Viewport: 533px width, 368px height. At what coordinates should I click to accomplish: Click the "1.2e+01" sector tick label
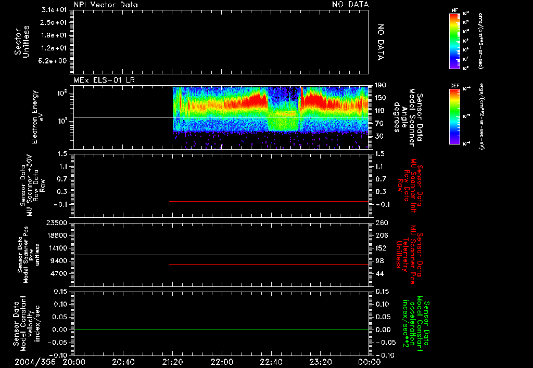[x=54, y=48]
